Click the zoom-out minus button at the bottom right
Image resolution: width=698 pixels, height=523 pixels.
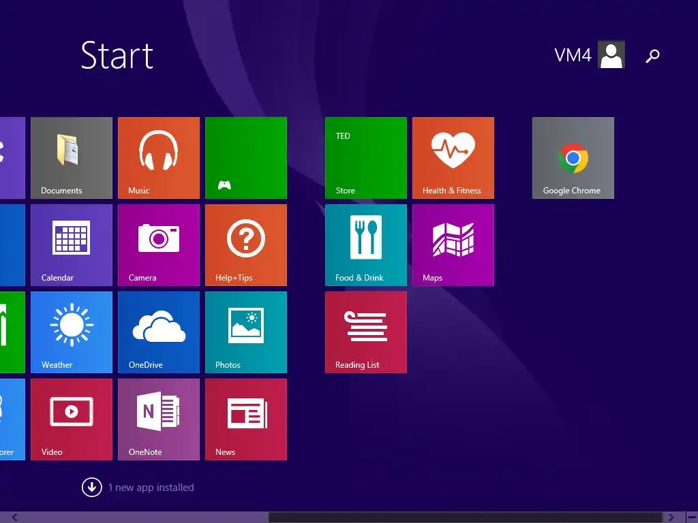(692, 518)
